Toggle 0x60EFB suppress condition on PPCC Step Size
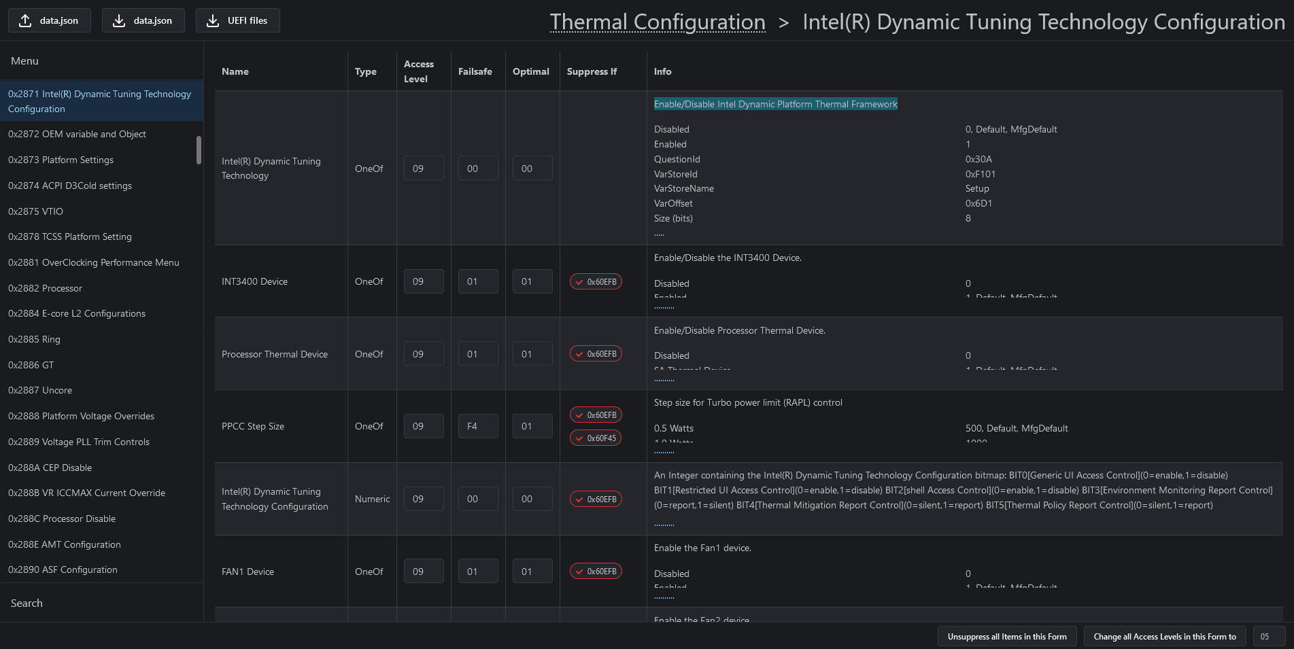 (596, 415)
